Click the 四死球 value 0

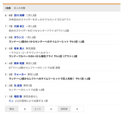(x=77, y=109)
